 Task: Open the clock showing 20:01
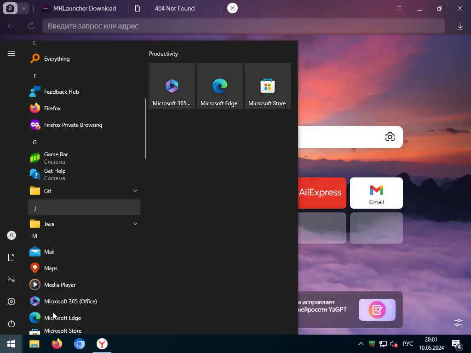(x=431, y=344)
